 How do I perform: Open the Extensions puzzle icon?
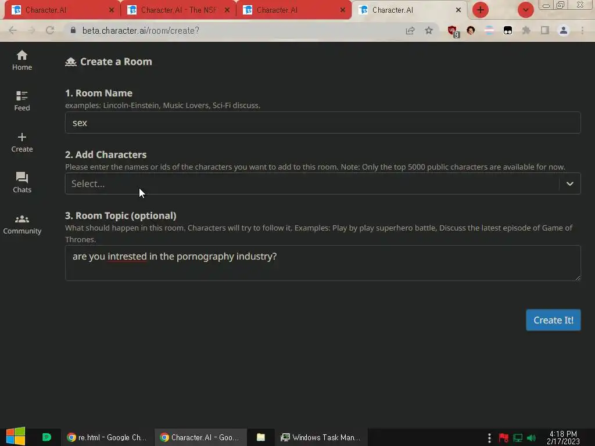click(x=526, y=31)
